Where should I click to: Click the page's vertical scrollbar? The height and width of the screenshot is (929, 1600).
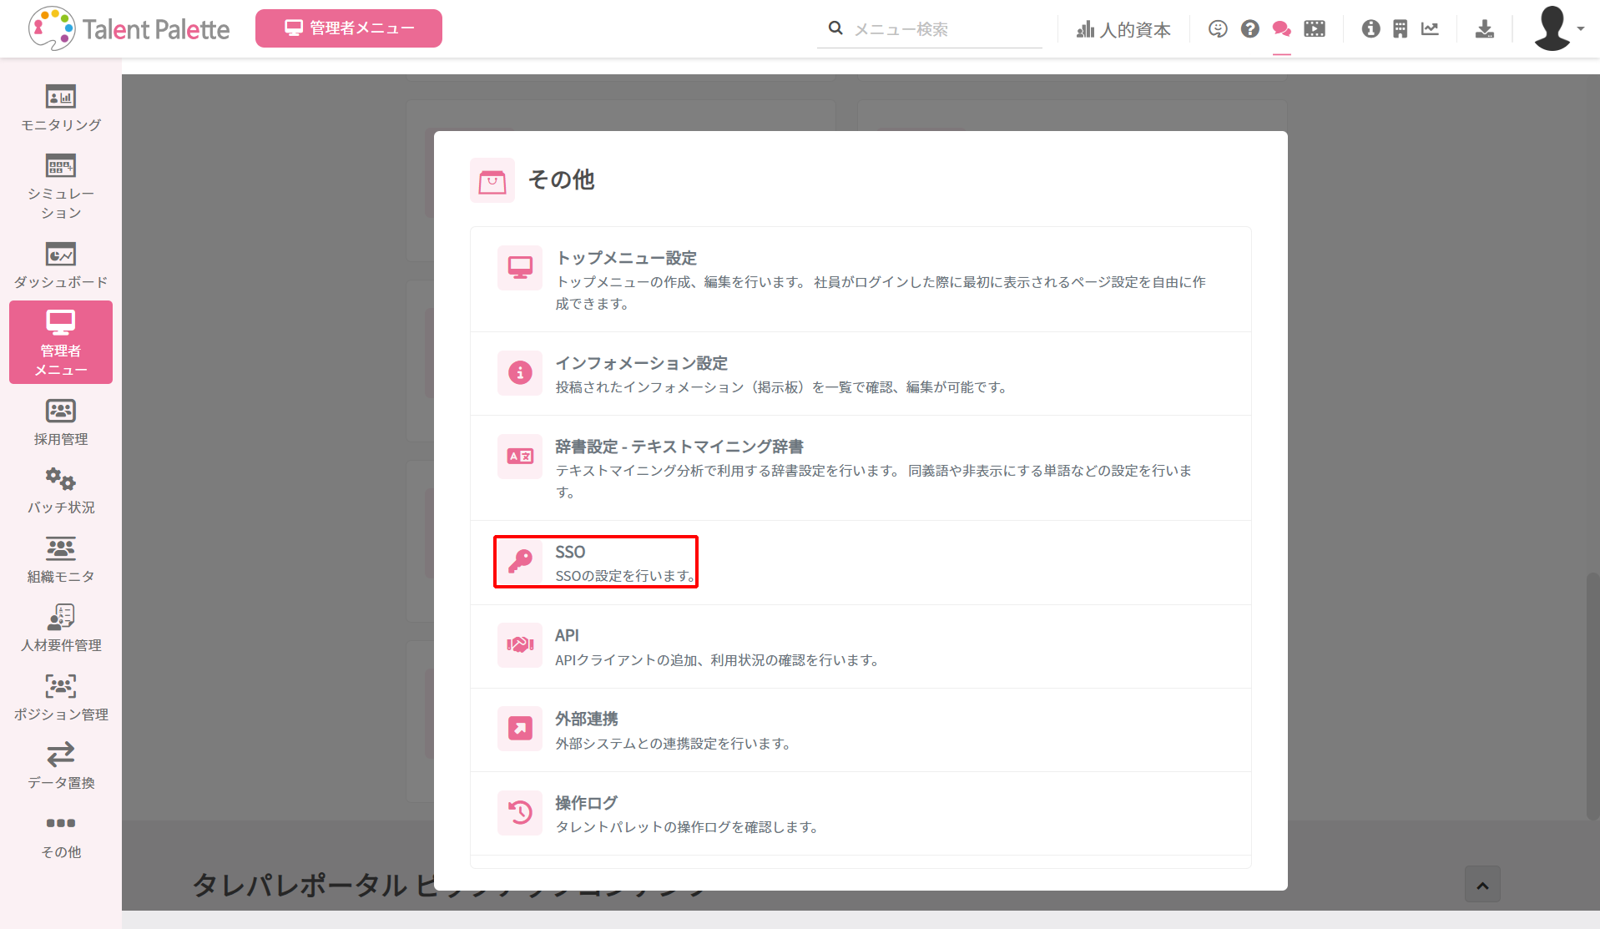click(x=1592, y=695)
